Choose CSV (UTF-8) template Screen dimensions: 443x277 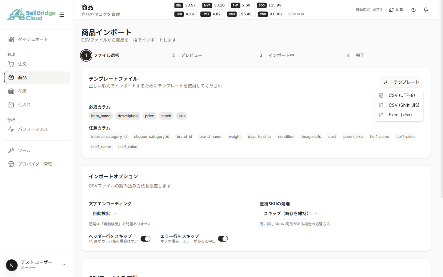[x=399, y=95]
